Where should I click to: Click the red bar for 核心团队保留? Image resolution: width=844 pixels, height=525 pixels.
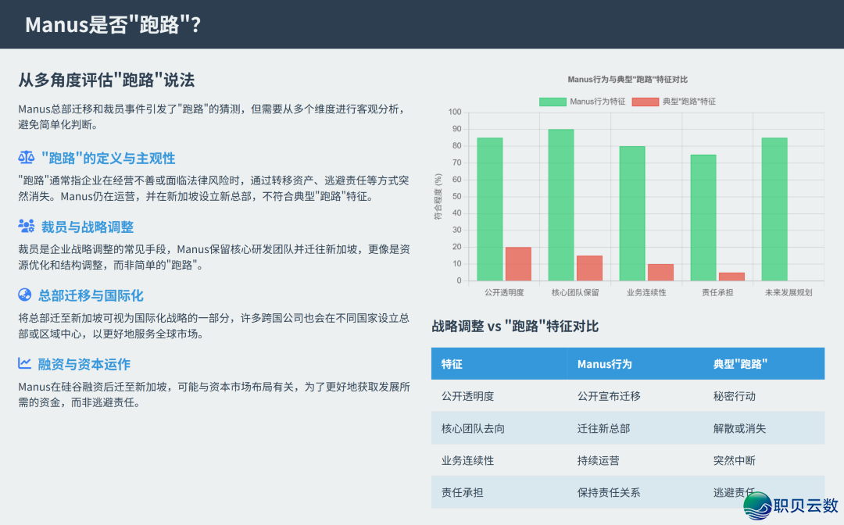coord(589,268)
